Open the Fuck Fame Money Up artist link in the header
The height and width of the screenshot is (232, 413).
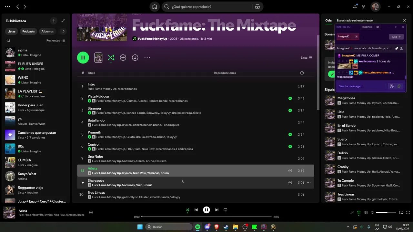coord(153,39)
